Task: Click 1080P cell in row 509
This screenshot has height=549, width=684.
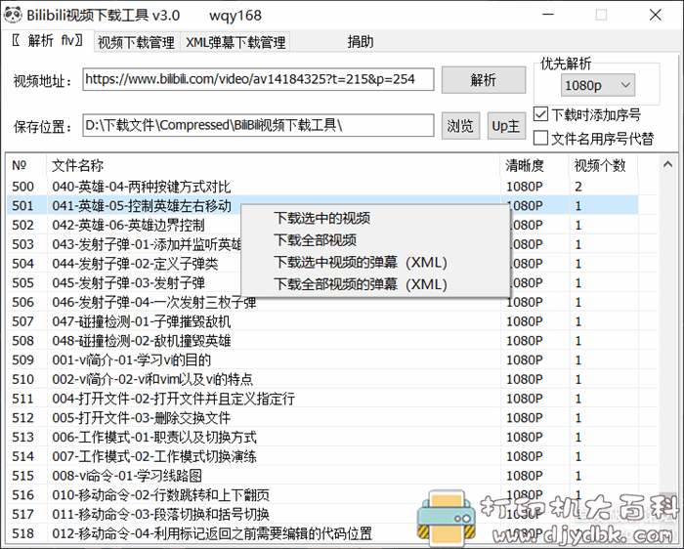Action: point(525,359)
